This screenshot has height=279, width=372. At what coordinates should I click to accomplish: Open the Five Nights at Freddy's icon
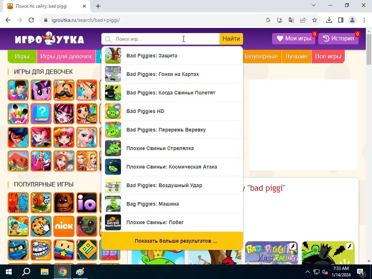pos(64,203)
